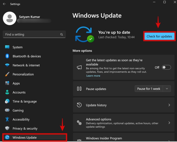Expand Advanced options chevron

(169, 123)
